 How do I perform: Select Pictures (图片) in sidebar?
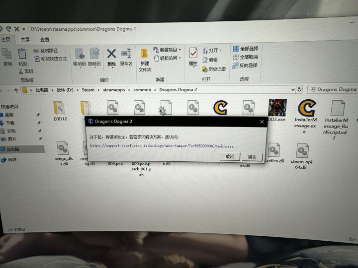coord(12,139)
